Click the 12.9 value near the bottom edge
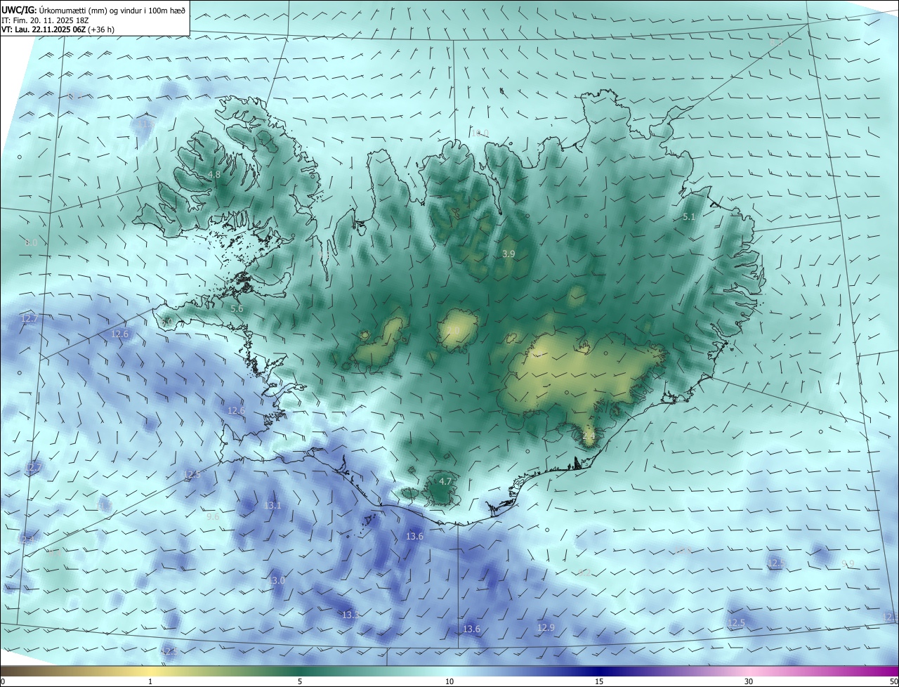Screen dimensions: 899x687 (x=546, y=627)
